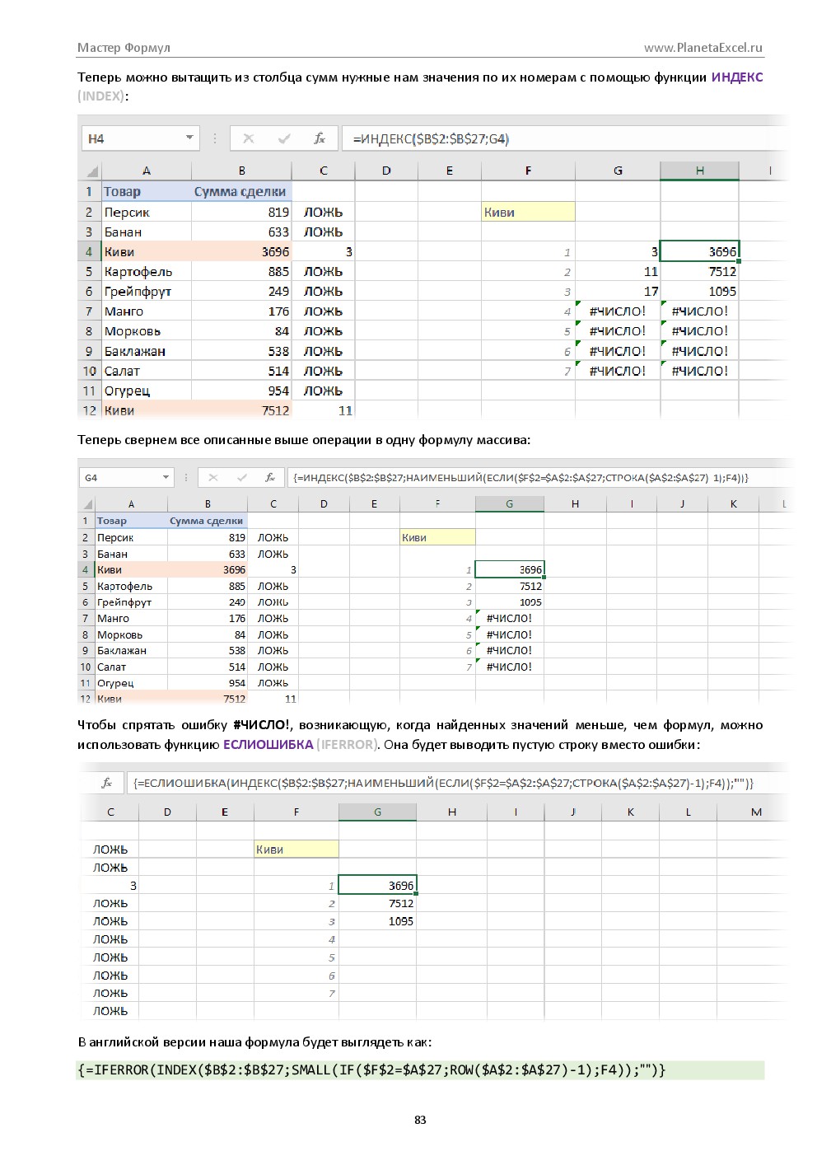Click active cell H4 showing 3696 in the H4 sheet
The image size is (817, 1156).
[x=699, y=251]
